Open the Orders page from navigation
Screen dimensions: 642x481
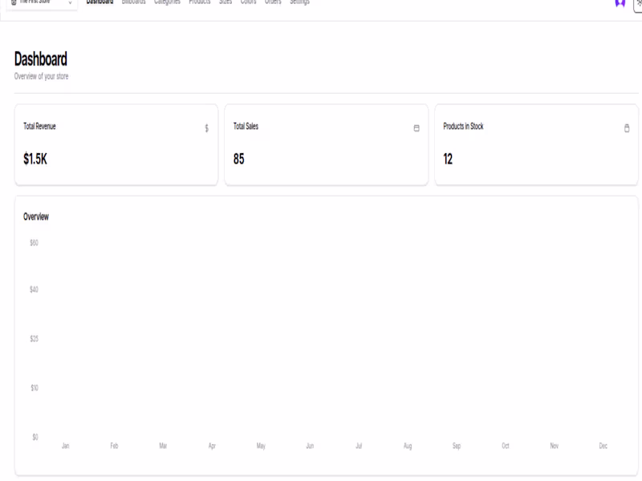pos(273,2)
